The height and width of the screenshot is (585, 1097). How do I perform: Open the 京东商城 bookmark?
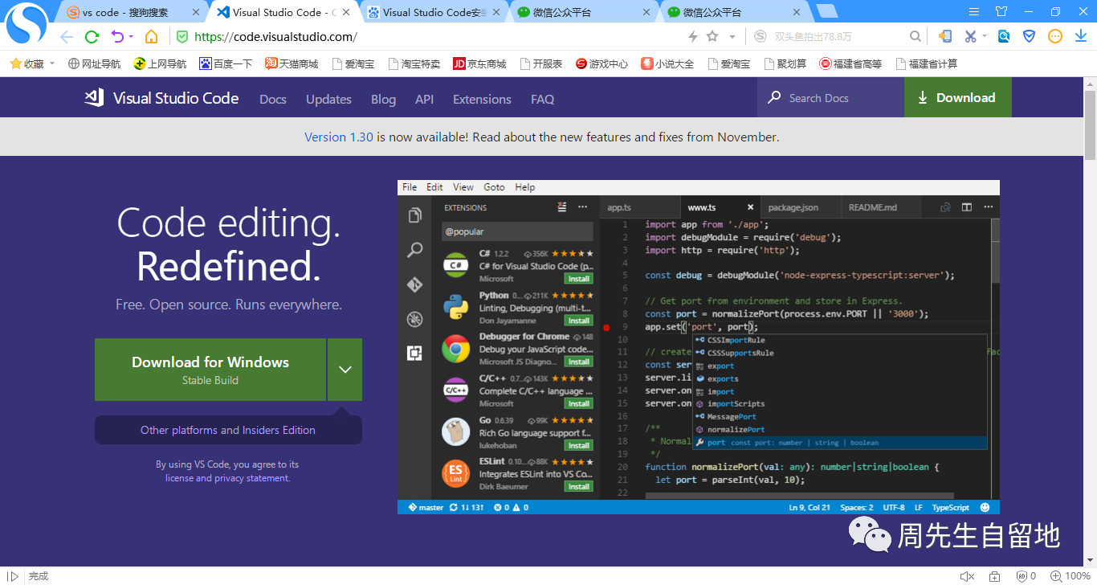tap(479, 63)
